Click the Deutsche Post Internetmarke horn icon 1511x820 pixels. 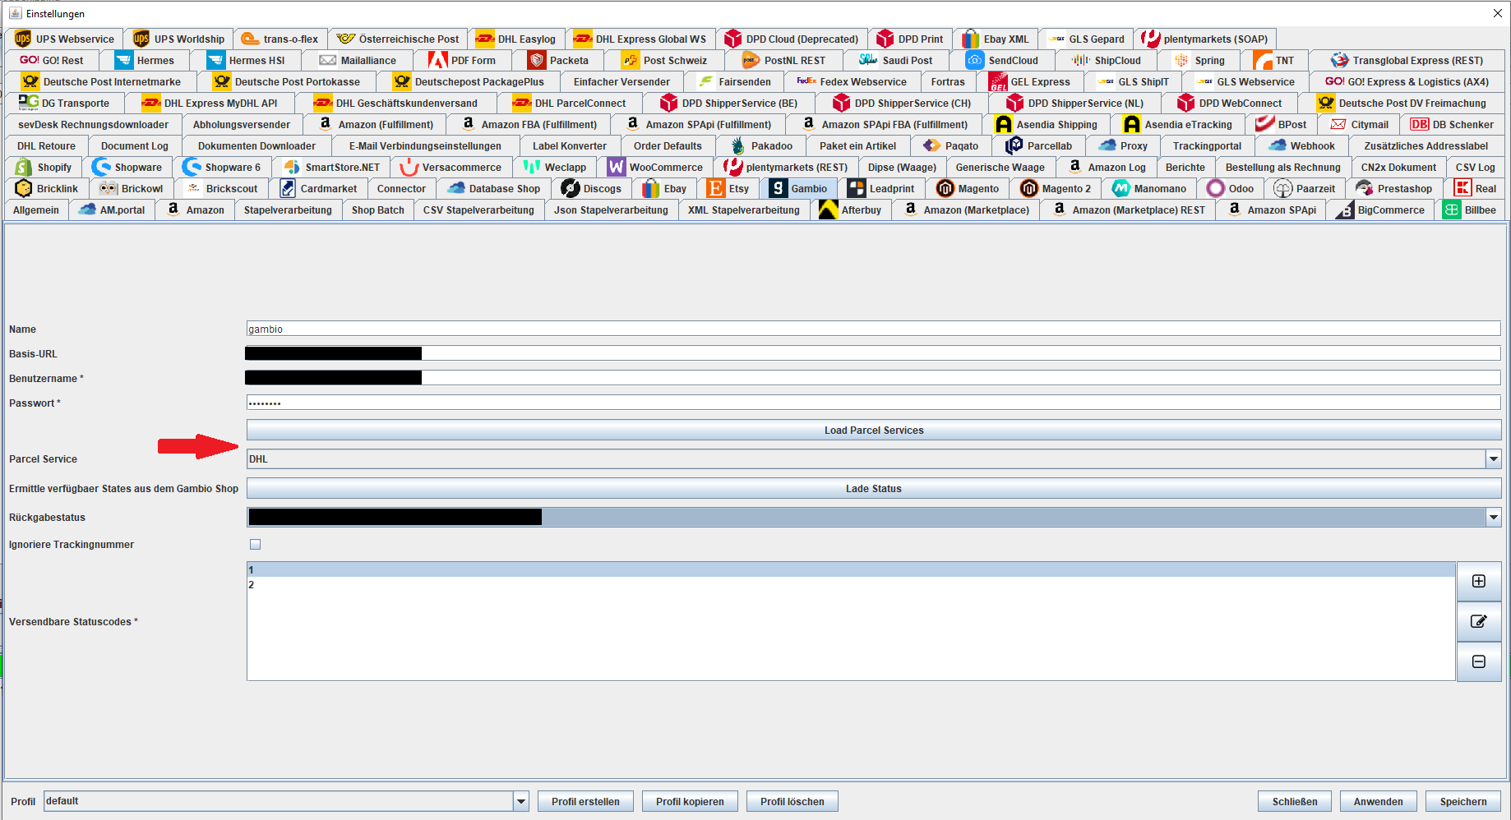[31, 81]
